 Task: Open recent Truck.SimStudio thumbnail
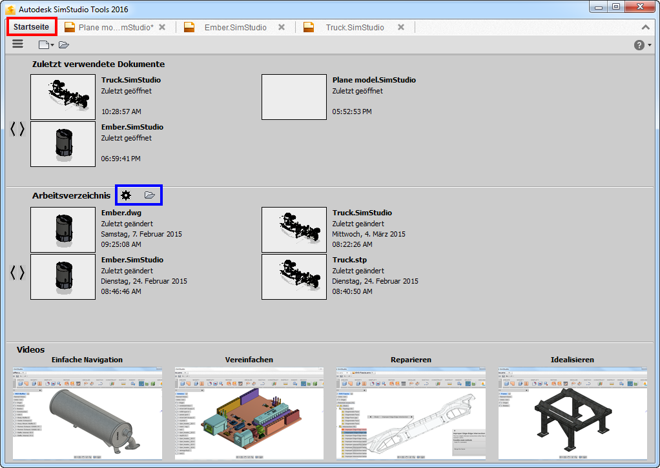63,97
